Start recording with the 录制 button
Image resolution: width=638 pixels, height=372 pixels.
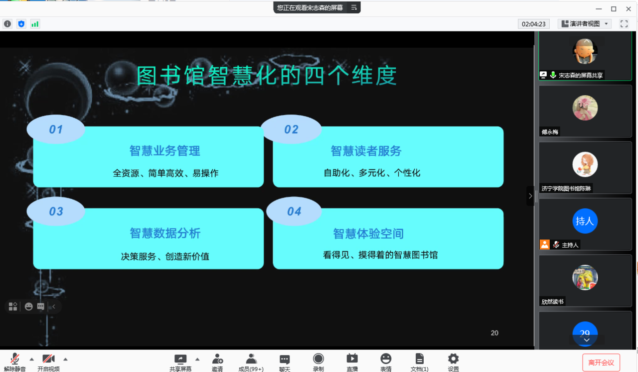click(x=318, y=362)
